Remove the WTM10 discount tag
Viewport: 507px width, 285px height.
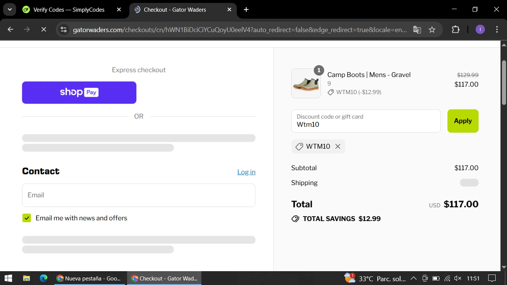(x=338, y=146)
